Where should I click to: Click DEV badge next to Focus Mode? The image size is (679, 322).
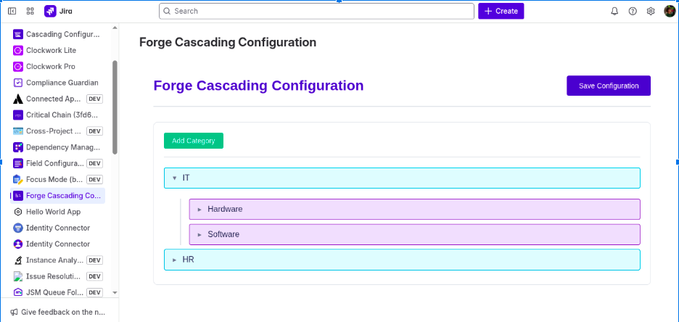[x=95, y=180]
